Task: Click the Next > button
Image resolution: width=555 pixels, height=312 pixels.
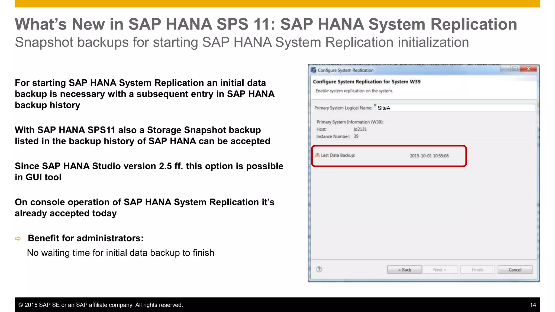Action: coord(440,270)
